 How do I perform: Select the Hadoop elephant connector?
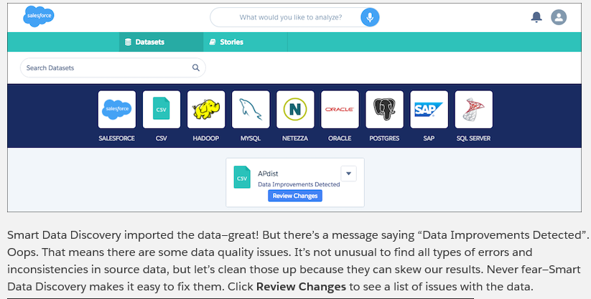206,110
